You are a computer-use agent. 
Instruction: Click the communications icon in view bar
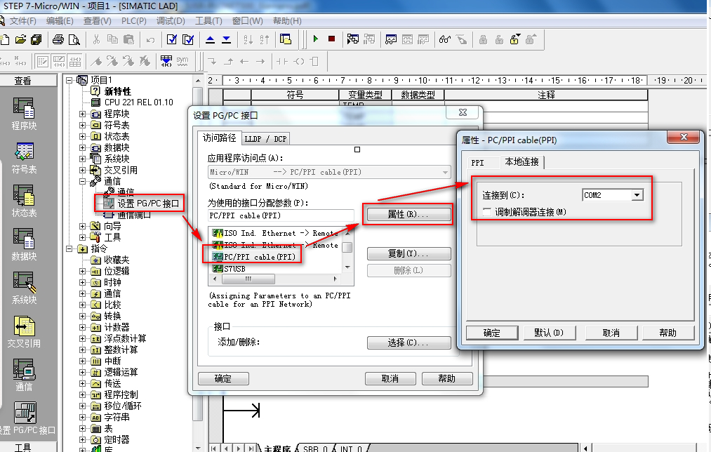point(24,369)
